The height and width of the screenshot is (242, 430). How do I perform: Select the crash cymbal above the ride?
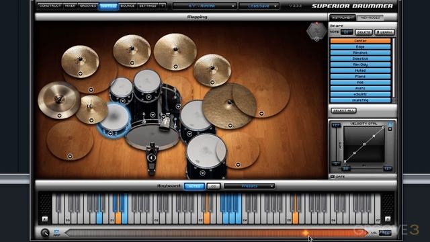[x=212, y=70]
